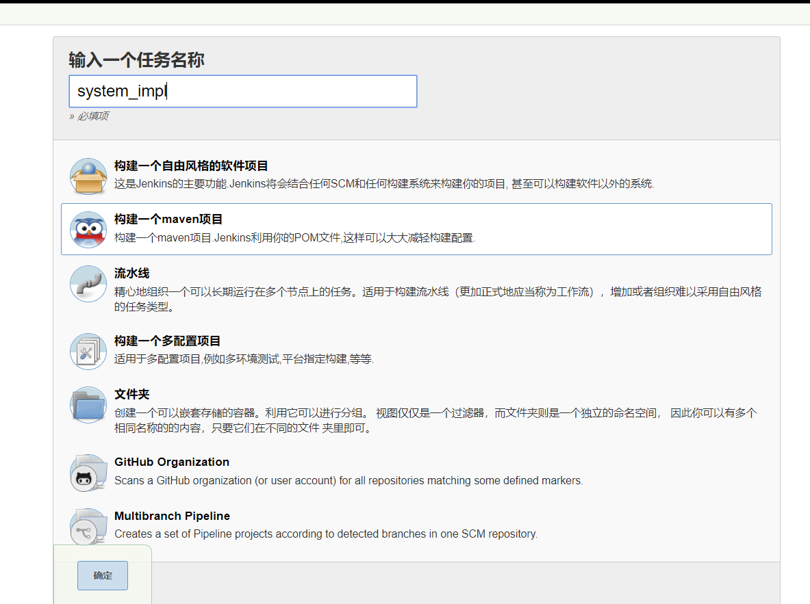Viewport: 810px width, 604px height.
Task: Pick the 流水线 title
Action: (x=131, y=273)
